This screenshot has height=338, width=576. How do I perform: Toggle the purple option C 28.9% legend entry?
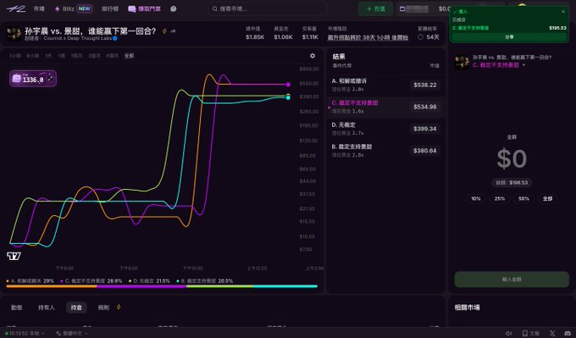(91, 280)
